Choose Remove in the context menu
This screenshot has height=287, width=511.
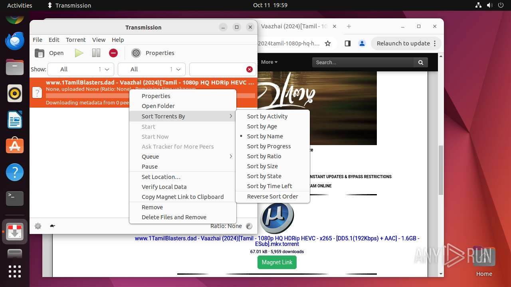(183, 207)
